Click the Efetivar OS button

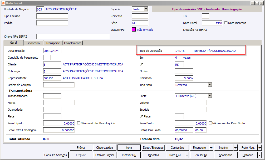[129, 155]
